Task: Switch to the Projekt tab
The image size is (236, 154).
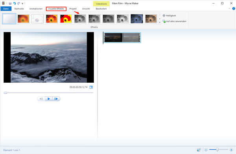Action: pyautogui.click(x=73, y=9)
